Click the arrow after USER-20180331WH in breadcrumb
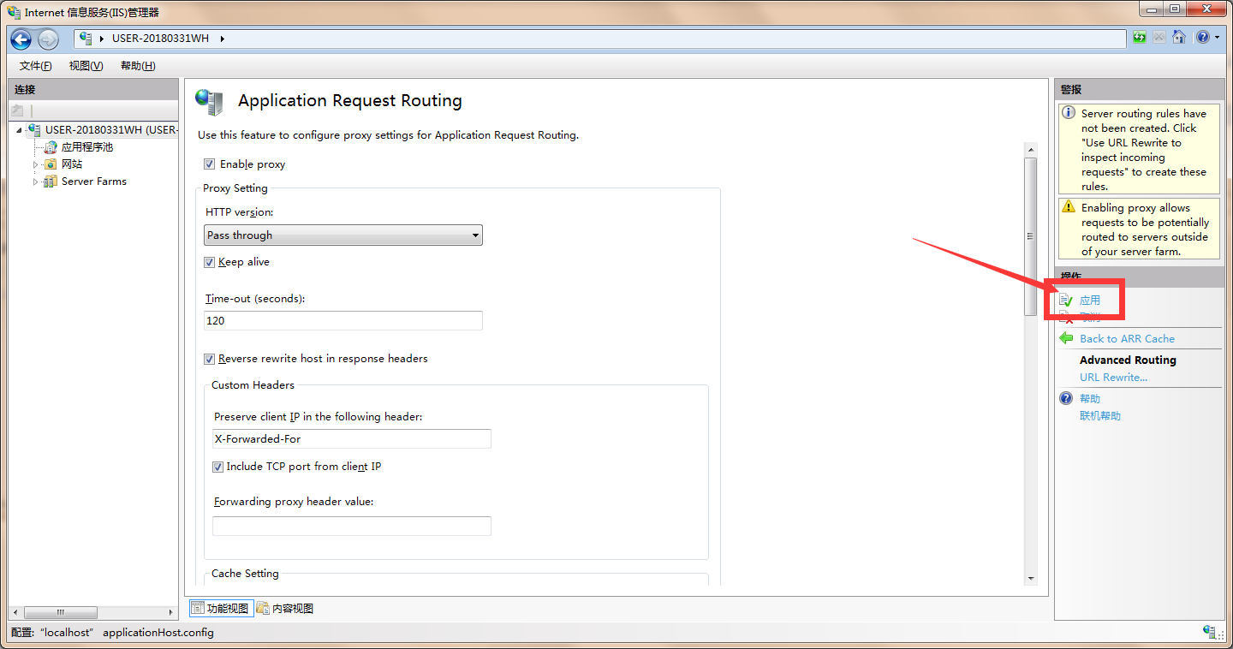This screenshot has width=1233, height=649. [222, 39]
